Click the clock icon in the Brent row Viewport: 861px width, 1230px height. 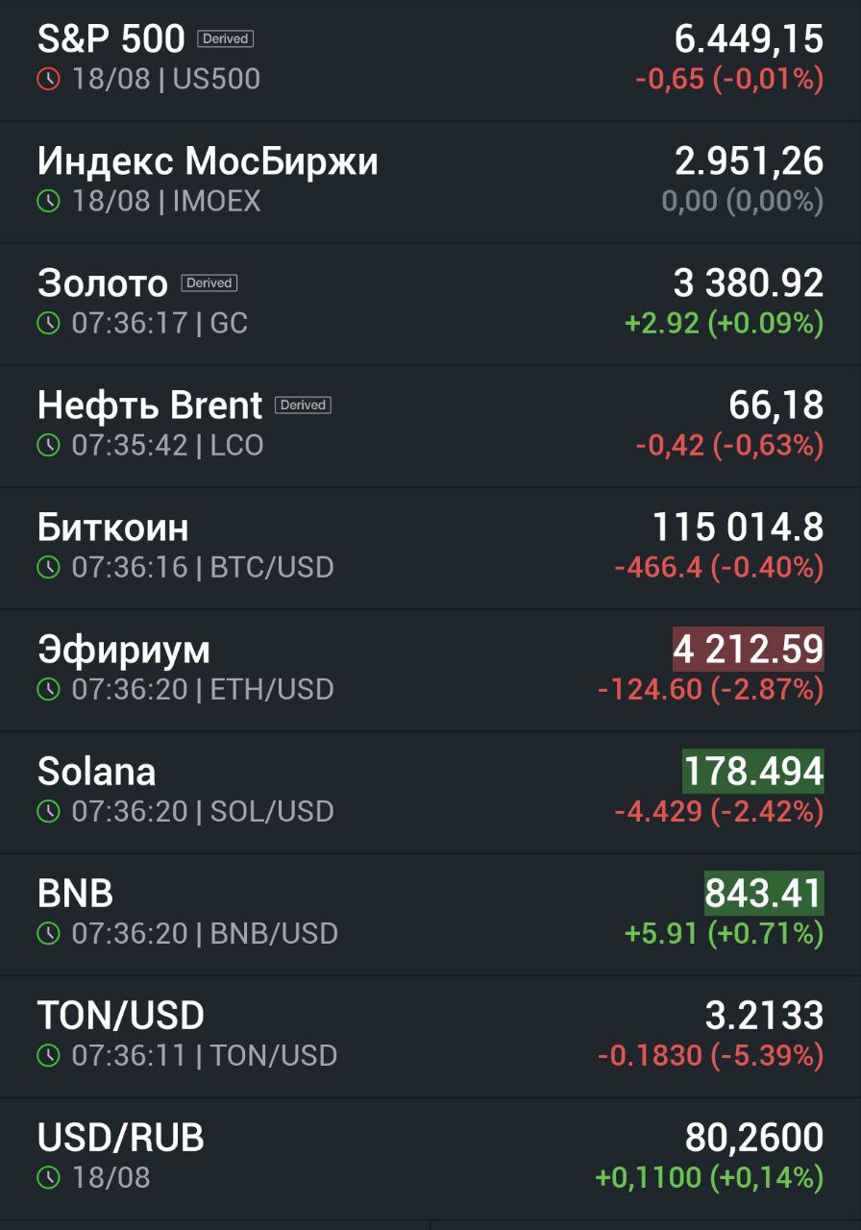coord(48,445)
